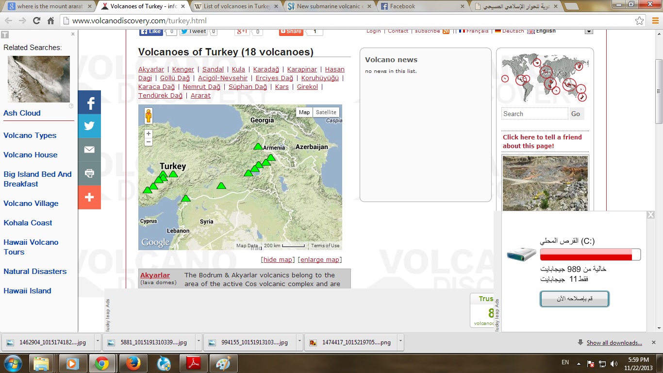Image resolution: width=663 pixels, height=373 pixels.
Task: Bookmark page with the star icon
Action: coord(639,21)
